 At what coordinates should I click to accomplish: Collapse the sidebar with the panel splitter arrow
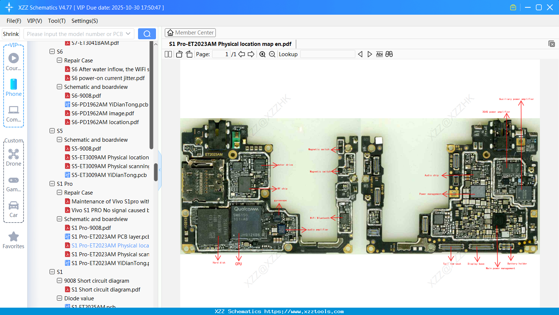(160, 170)
